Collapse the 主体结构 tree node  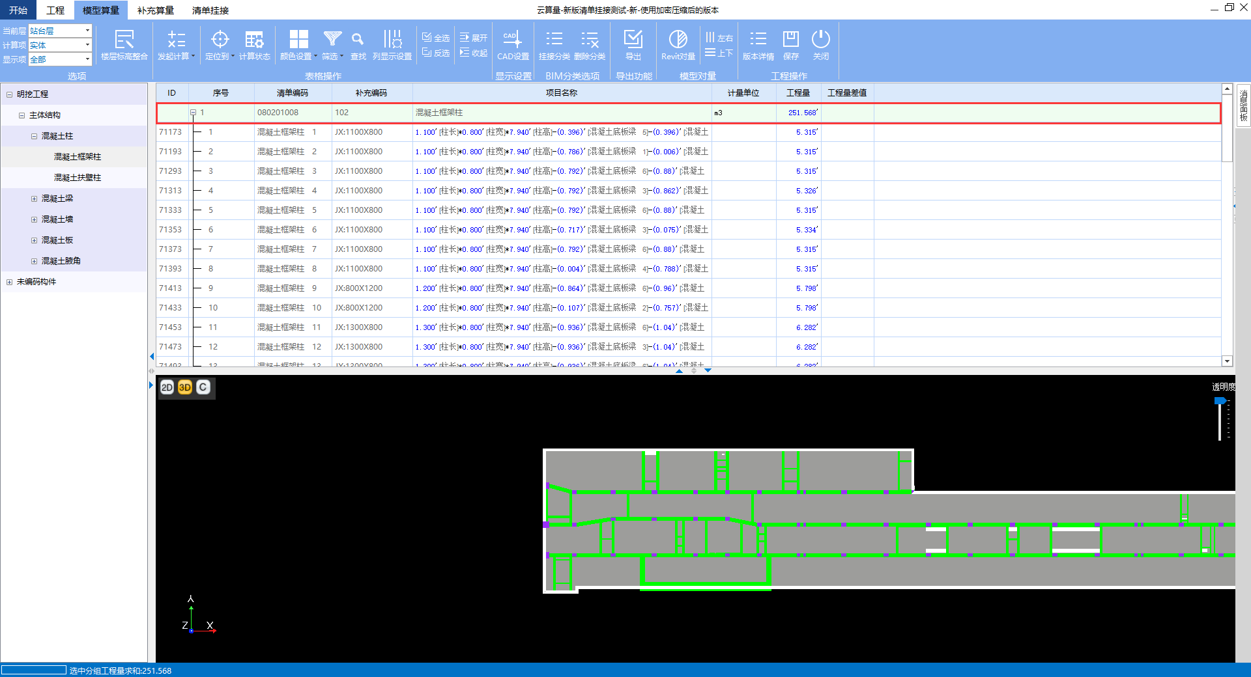click(22, 115)
